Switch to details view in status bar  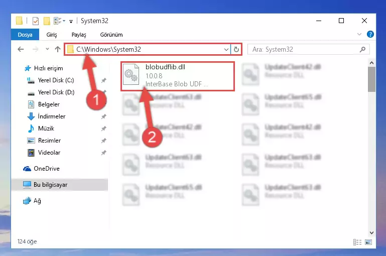click(357, 242)
